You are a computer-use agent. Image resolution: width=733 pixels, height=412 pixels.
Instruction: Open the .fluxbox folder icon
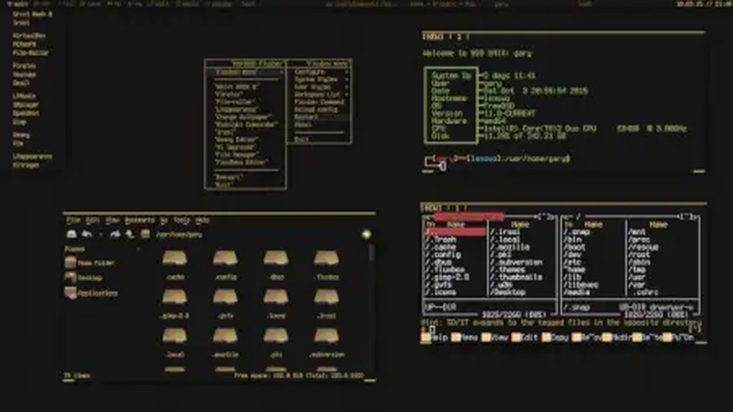point(326,258)
